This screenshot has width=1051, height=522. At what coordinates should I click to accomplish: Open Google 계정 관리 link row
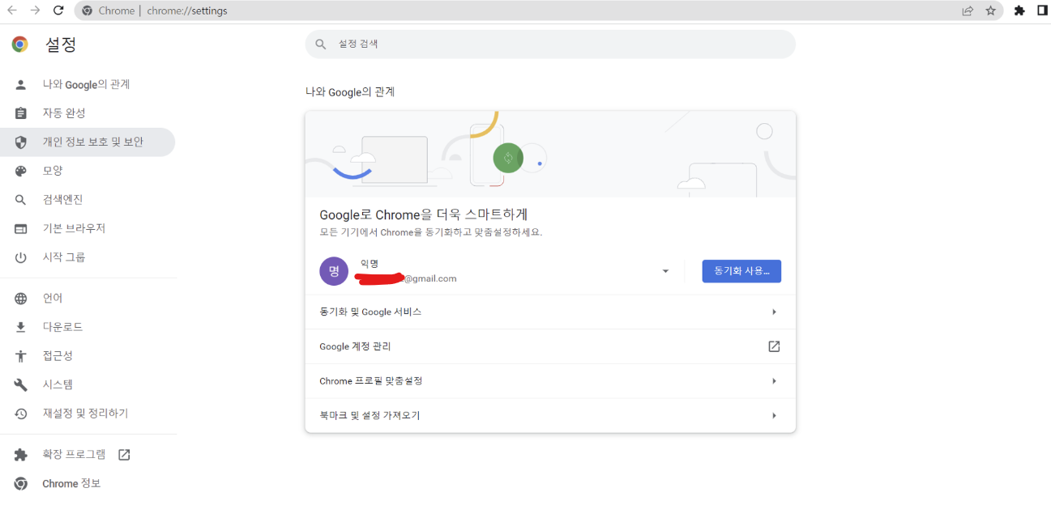coord(550,346)
